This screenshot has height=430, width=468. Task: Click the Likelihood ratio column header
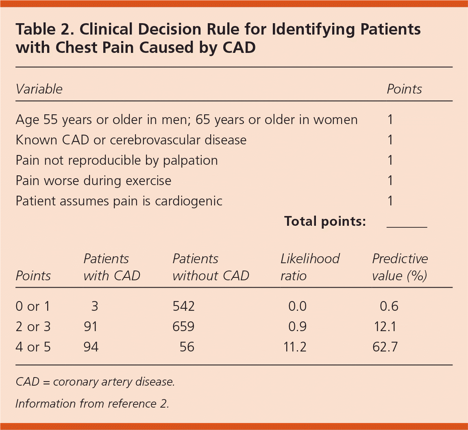[x=310, y=267]
